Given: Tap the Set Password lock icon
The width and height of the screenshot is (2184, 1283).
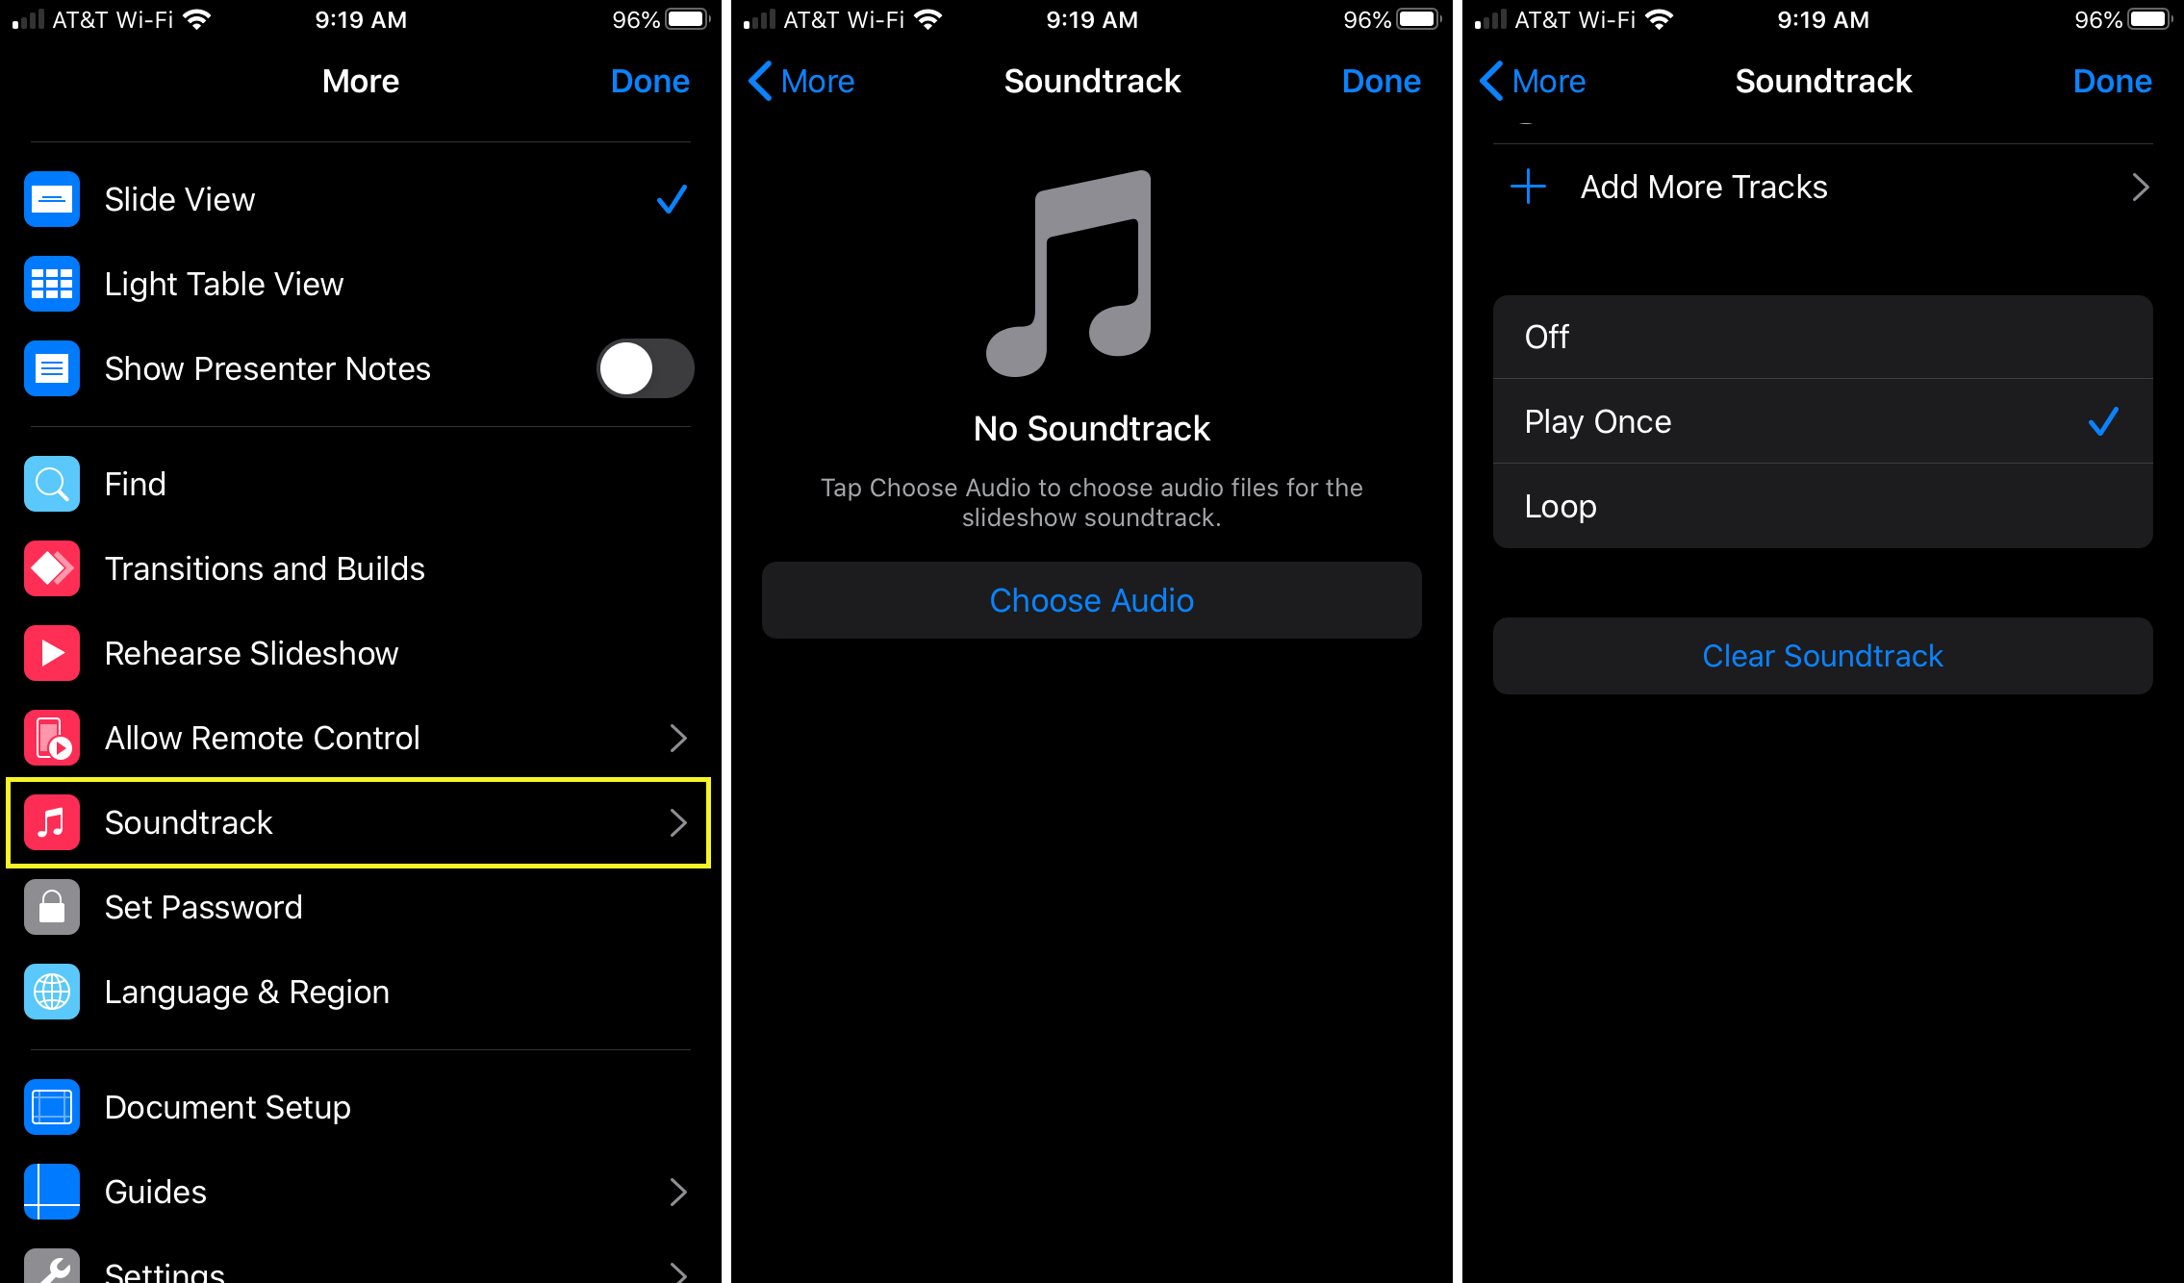Looking at the screenshot, I should click(x=50, y=906).
